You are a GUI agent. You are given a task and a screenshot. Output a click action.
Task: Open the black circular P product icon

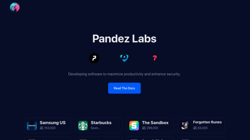coord(94,58)
